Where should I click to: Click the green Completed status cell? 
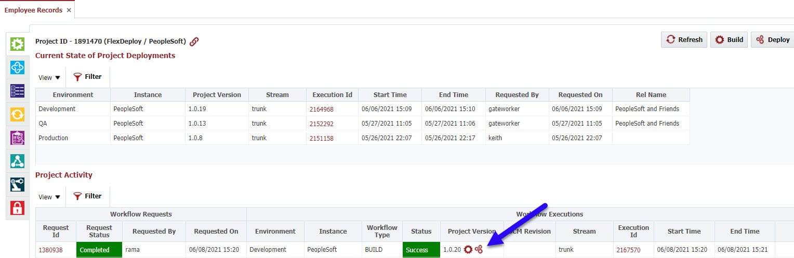coord(99,250)
